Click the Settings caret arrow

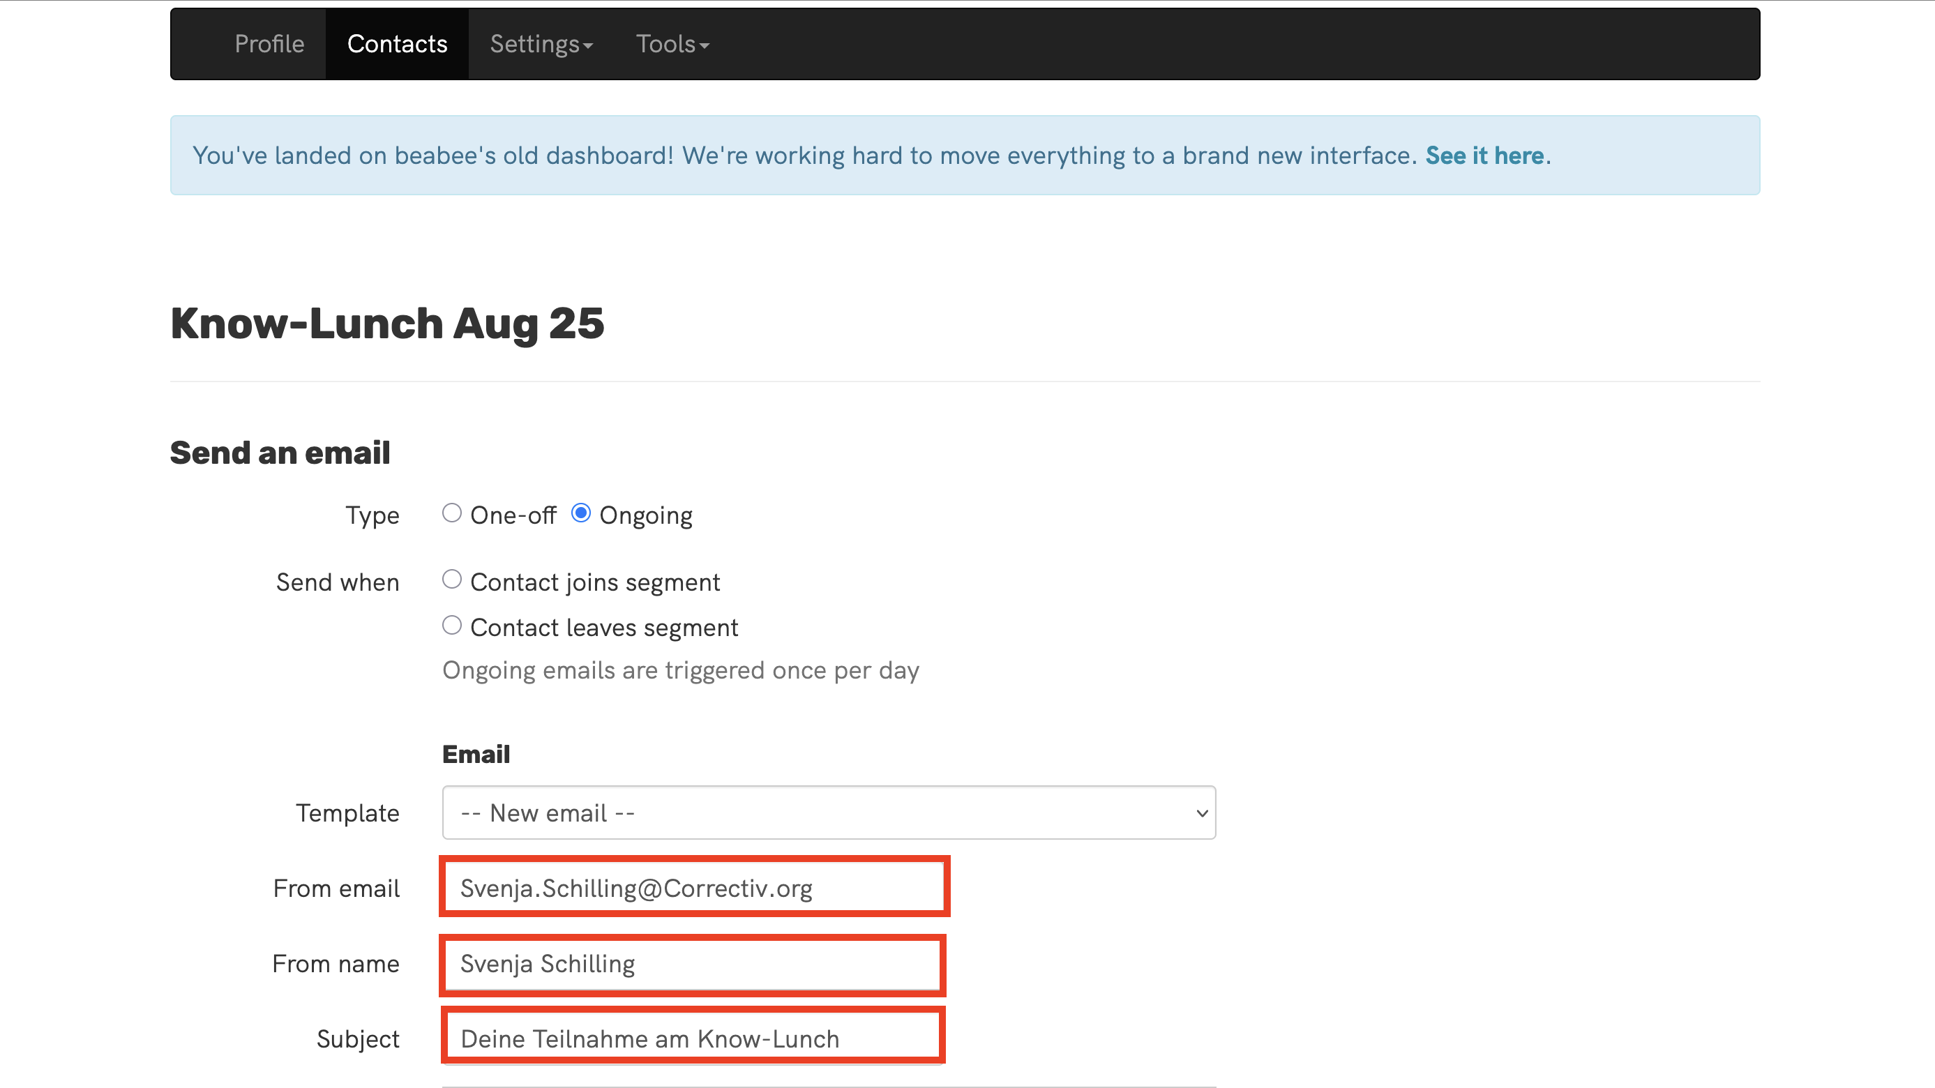tap(588, 46)
